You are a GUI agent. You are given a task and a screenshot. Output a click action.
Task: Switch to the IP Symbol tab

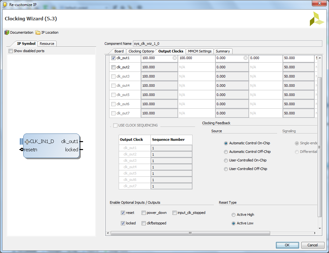[26, 44]
